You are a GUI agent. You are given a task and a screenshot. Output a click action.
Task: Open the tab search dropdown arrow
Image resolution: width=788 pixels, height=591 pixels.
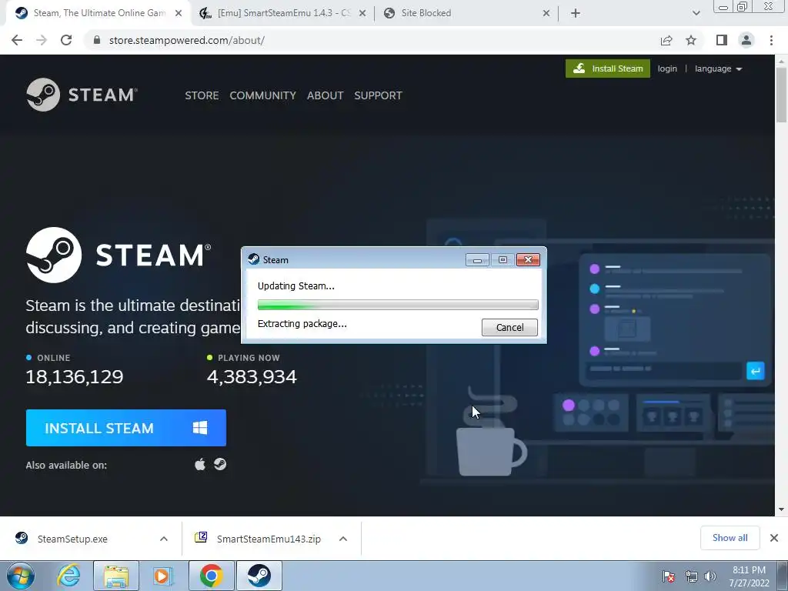click(696, 13)
